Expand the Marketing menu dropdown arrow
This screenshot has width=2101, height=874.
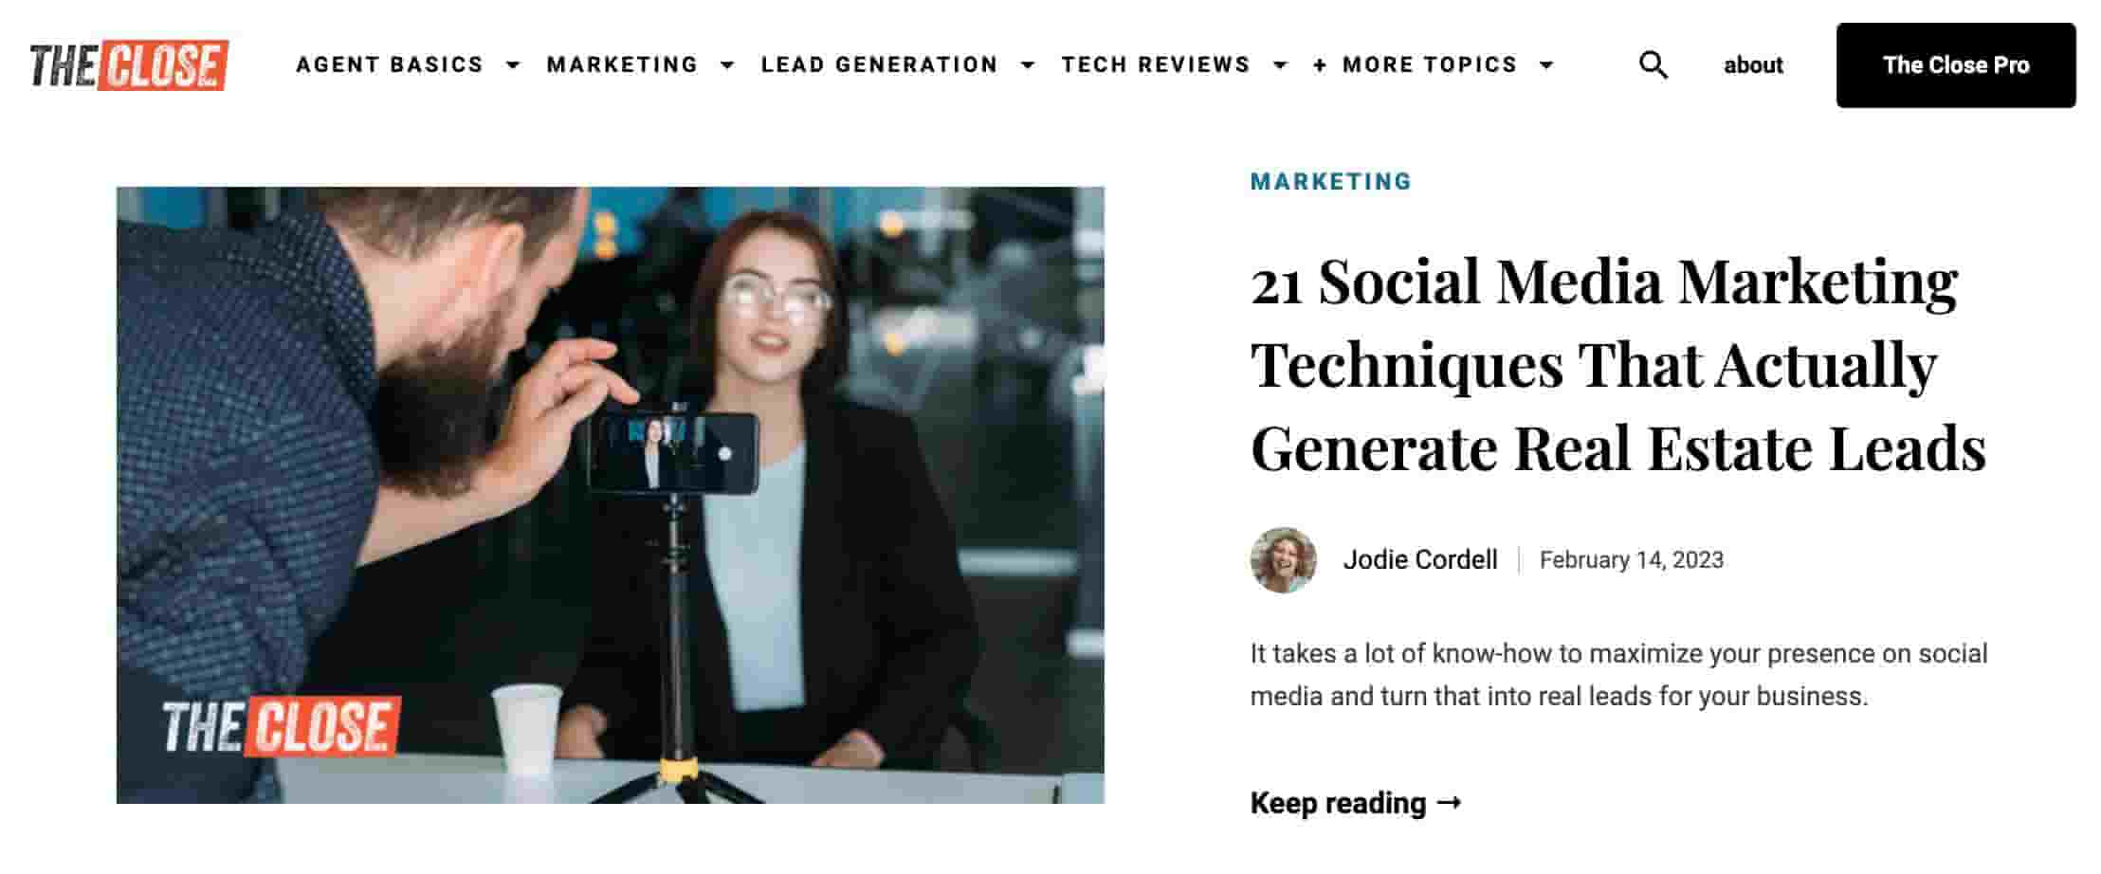point(727,65)
